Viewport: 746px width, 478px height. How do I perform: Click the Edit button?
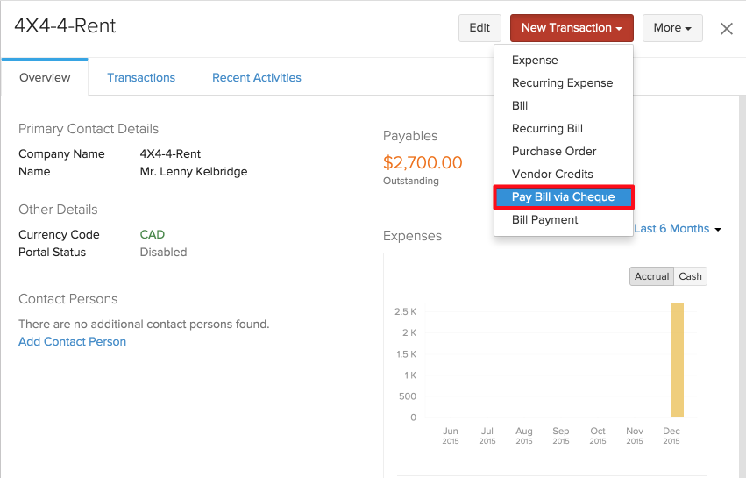click(480, 28)
